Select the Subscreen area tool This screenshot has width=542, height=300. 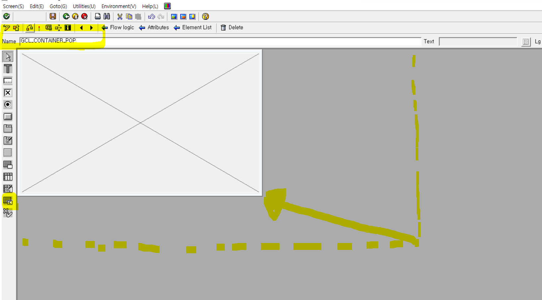[8, 165]
